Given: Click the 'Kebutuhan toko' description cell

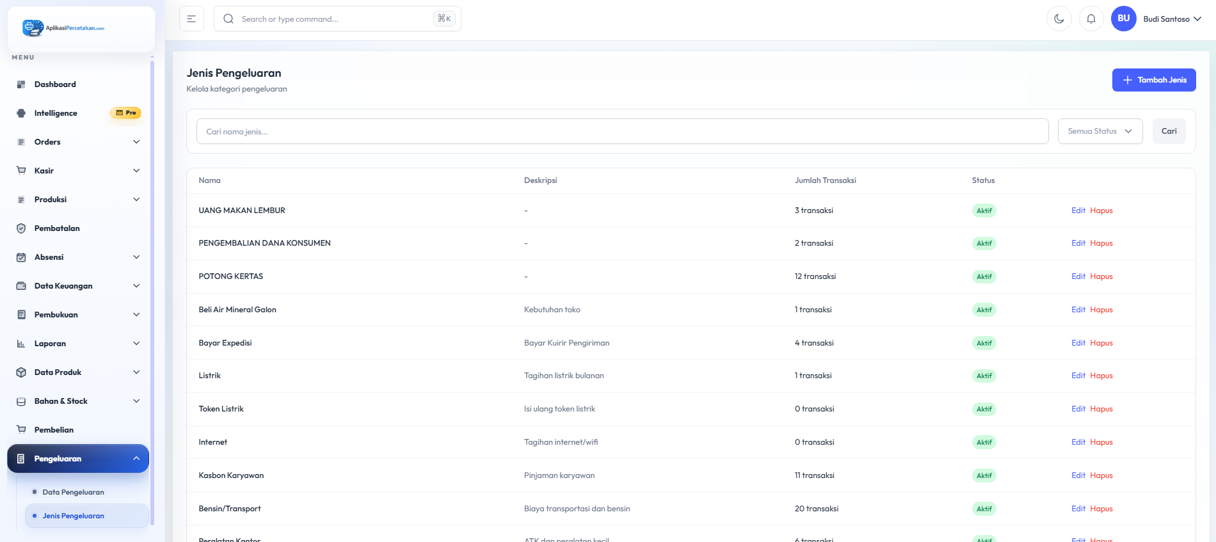Looking at the screenshot, I should point(552,310).
